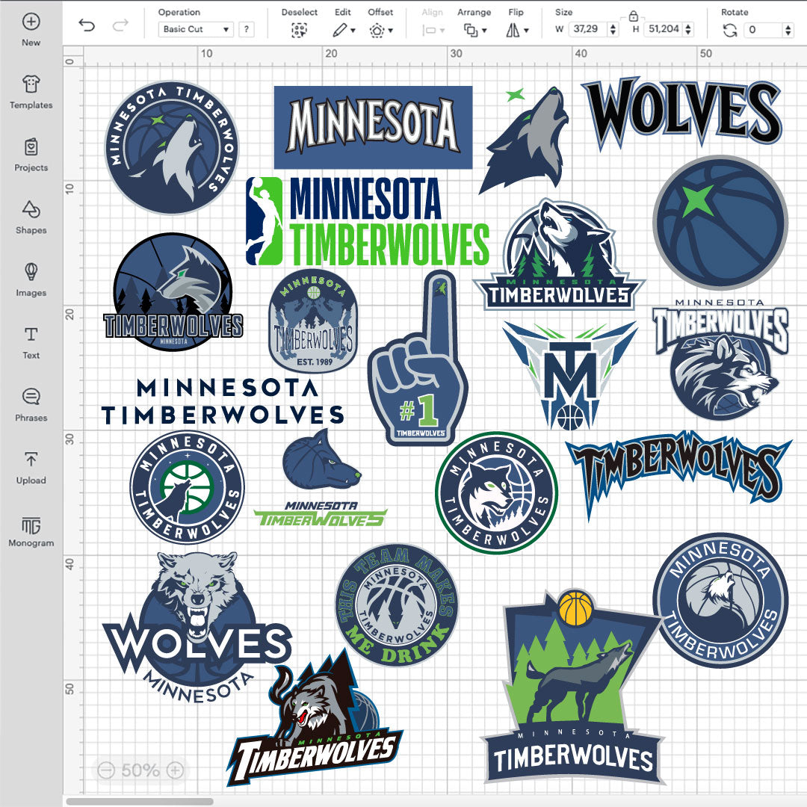Expand the Arrange dropdown
This screenshot has width=807, height=807.
(x=474, y=31)
